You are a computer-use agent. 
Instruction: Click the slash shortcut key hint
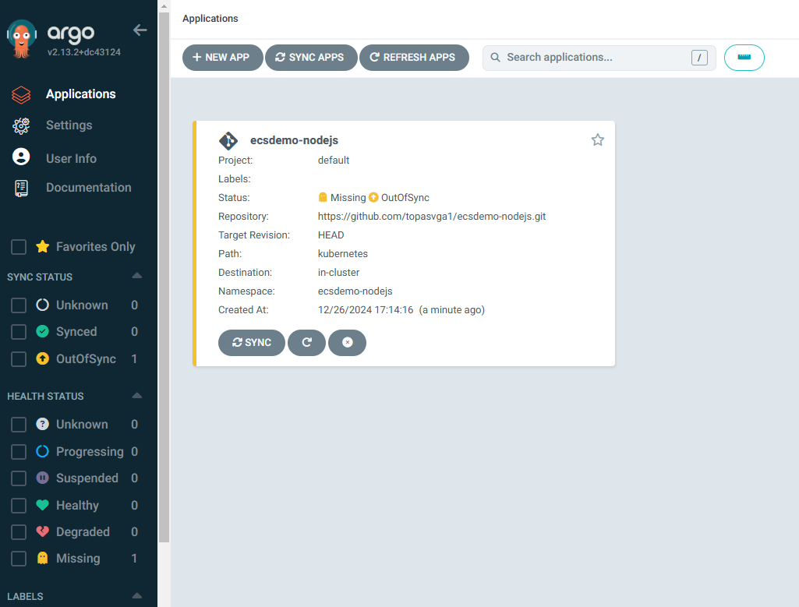pyautogui.click(x=700, y=58)
